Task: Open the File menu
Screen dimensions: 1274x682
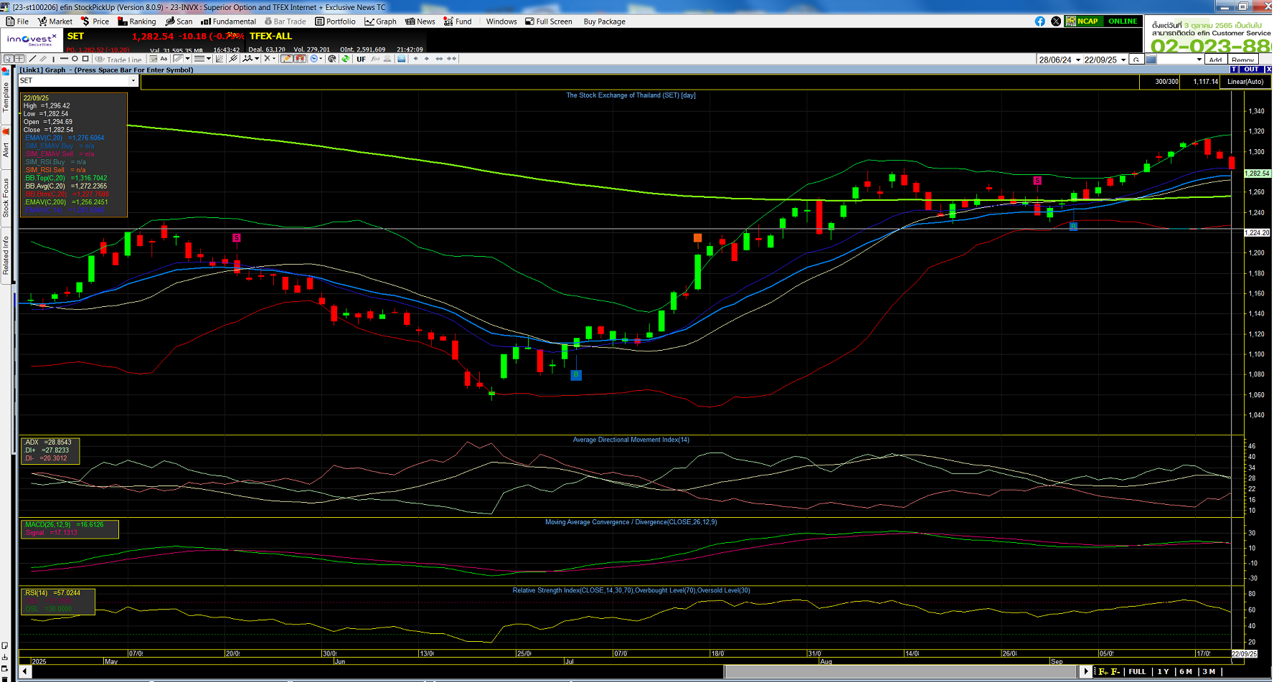Action: click(17, 22)
